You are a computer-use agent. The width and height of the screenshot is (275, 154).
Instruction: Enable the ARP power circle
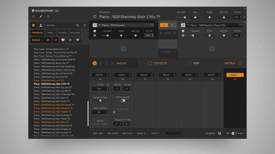tap(189, 63)
